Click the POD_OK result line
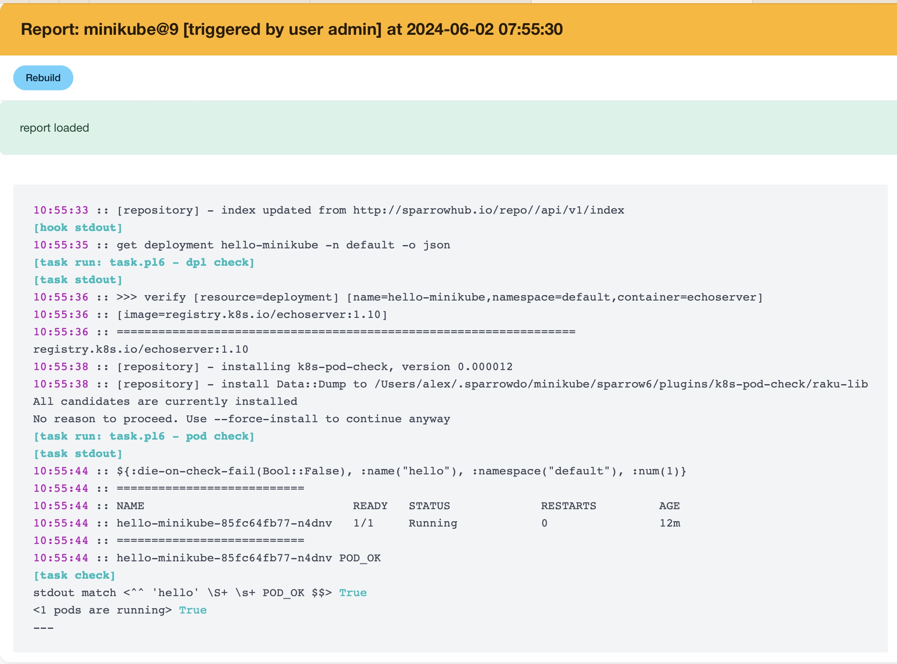Image resolution: width=897 pixels, height=664 pixels. [x=248, y=558]
